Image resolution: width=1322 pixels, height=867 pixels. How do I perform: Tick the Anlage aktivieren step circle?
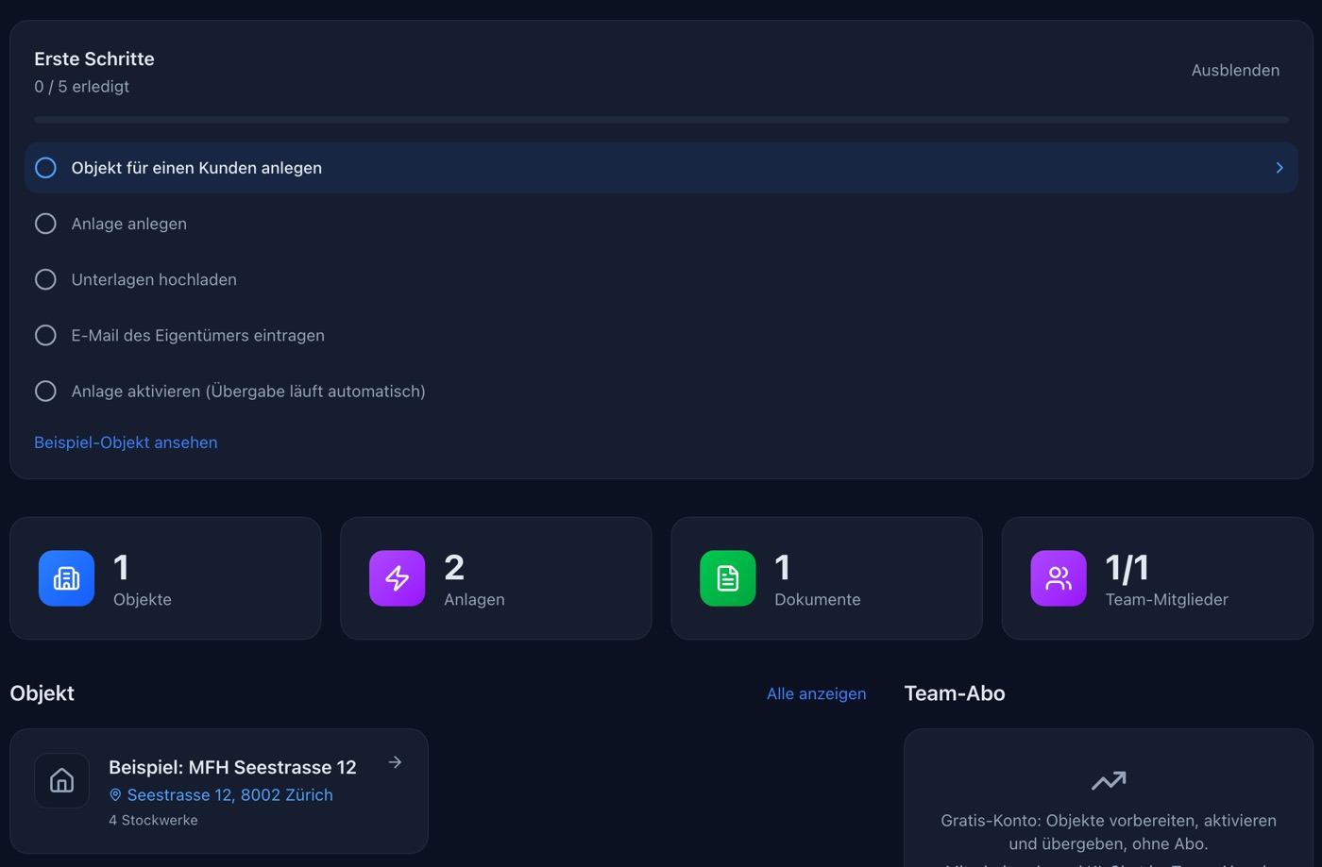point(45,391)
